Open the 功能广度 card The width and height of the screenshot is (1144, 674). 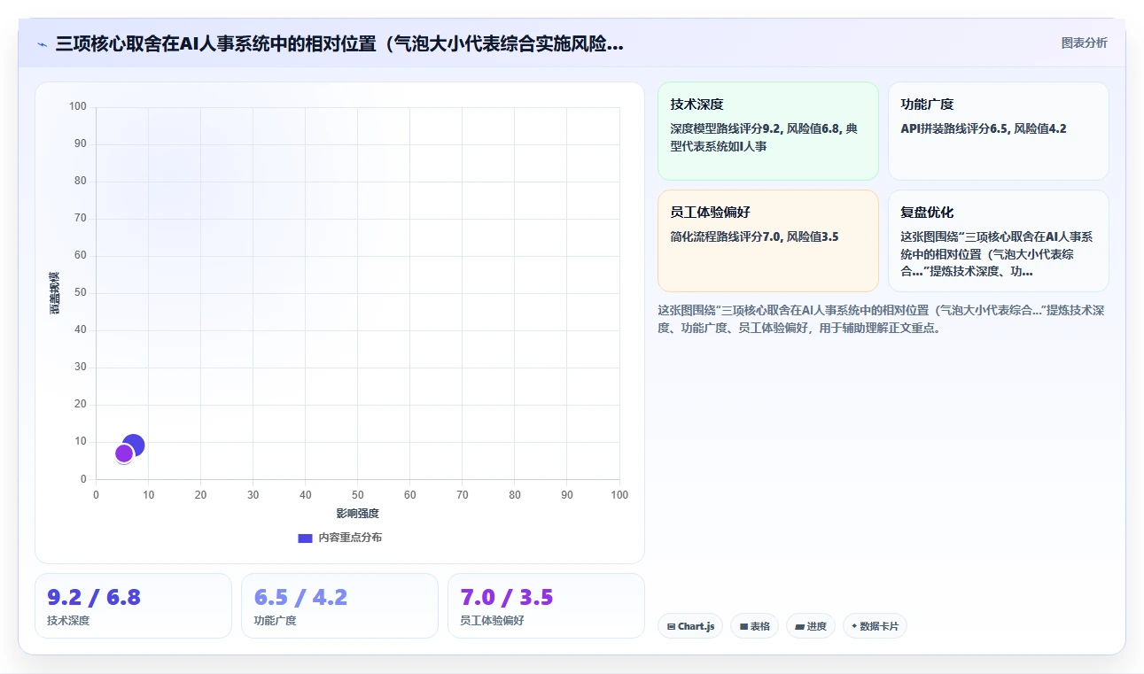pyautogui.click(x=998, y=131)
